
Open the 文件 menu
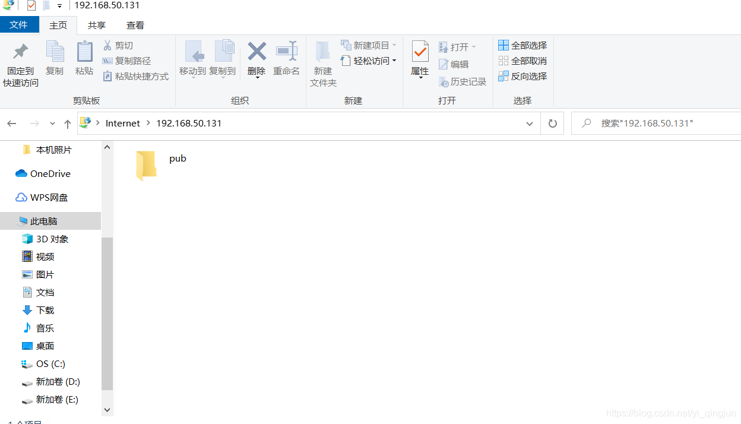tap(20, 25)
